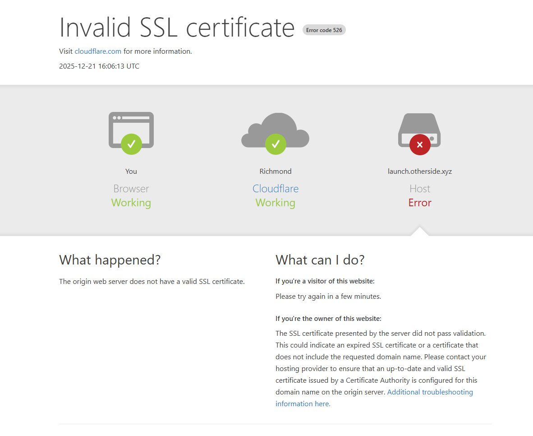Click the server host icon with red X
This screenshot has height=436, width=533.
coord(419,134)
